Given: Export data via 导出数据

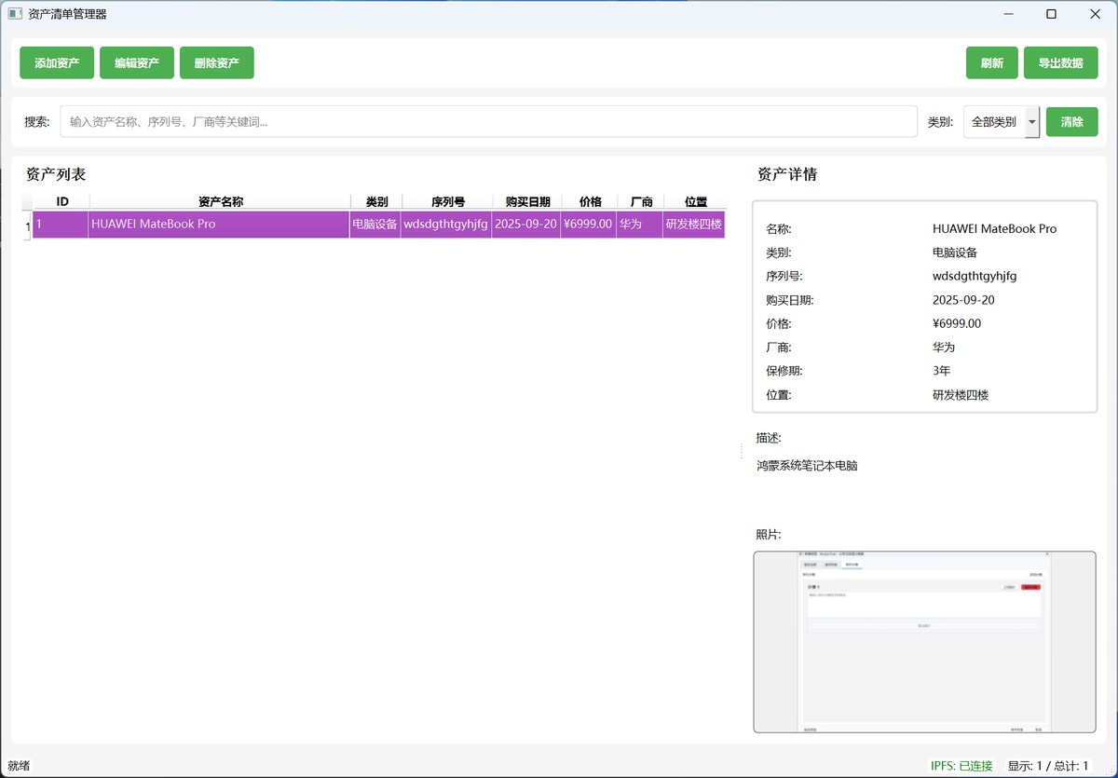Looking at the screenshot, I should click(x=1061, y=63).
